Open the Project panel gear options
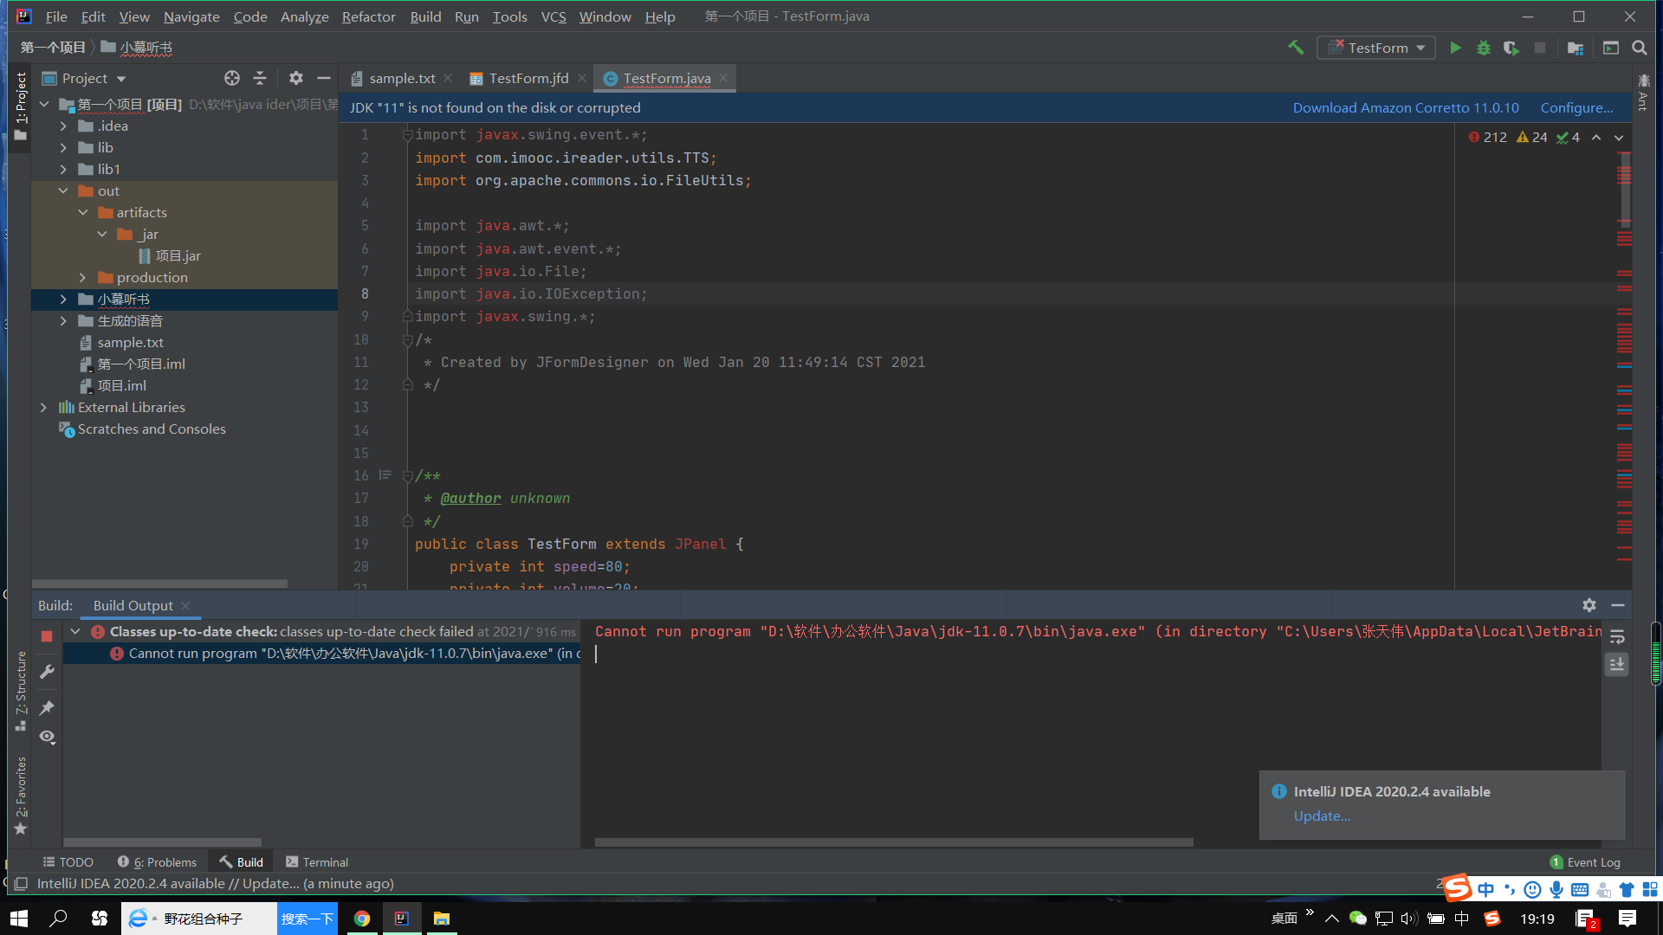This screenshot has height=935, width=1663. point(296,78)
